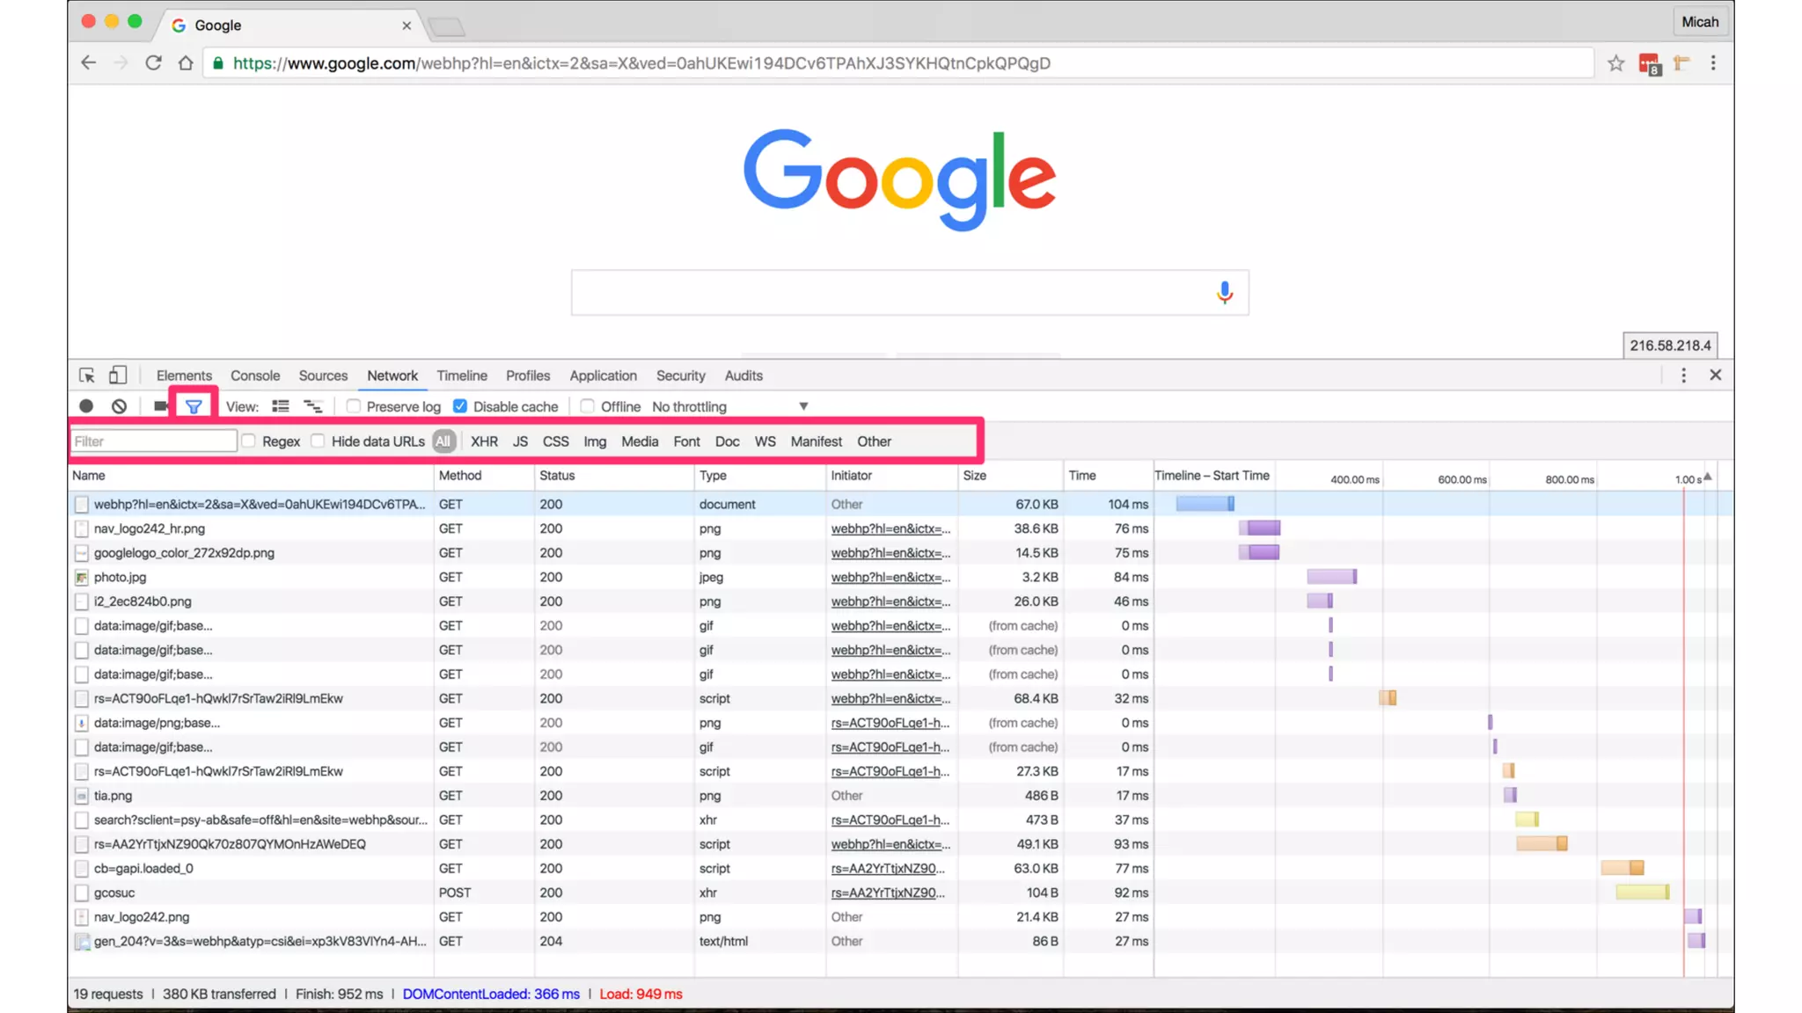
Task: Uncheck the Disable cache checkbox
Action: 460,406
